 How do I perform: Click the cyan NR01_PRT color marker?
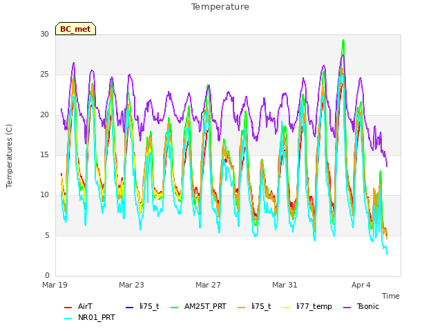point(68,319)
